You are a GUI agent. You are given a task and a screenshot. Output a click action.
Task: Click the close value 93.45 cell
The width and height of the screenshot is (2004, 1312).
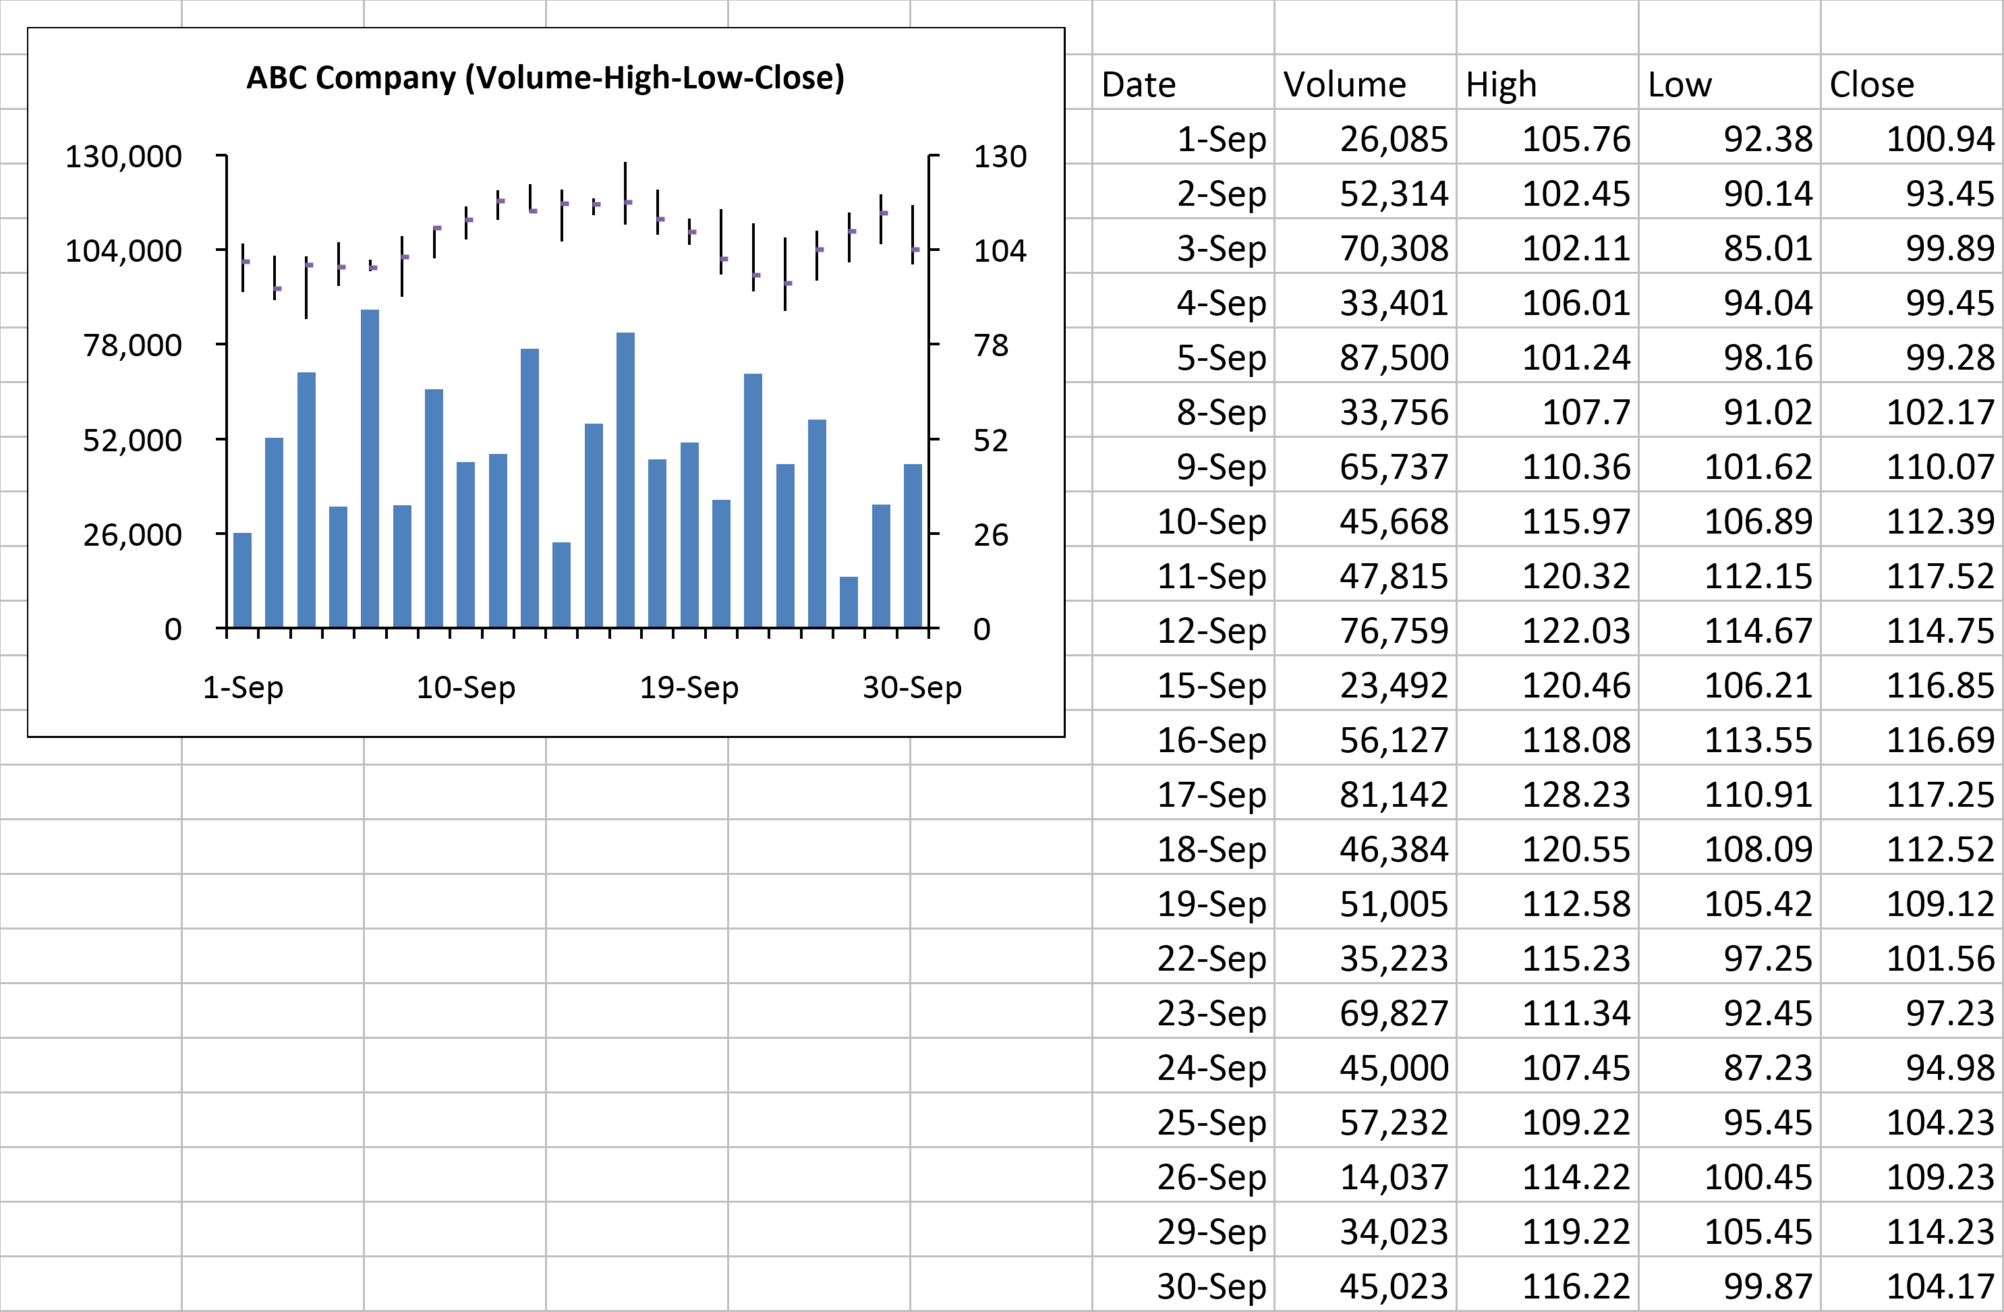tap(1949, 194)
